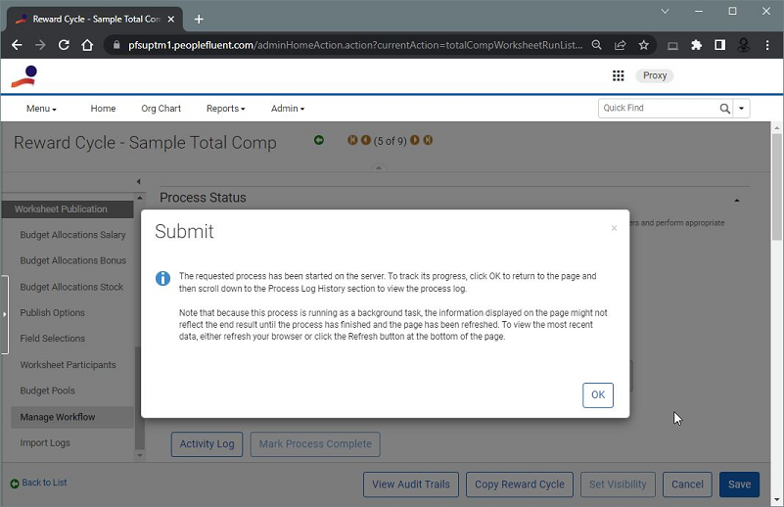Screen dimensions: 784x507
Task: Open the Admin menu
Action: pos(288,109)
